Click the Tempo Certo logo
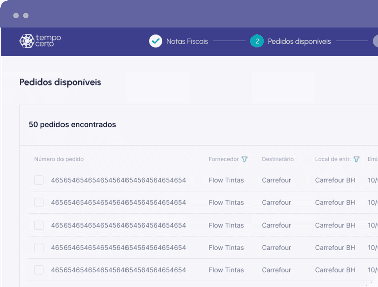 [40, 41]
